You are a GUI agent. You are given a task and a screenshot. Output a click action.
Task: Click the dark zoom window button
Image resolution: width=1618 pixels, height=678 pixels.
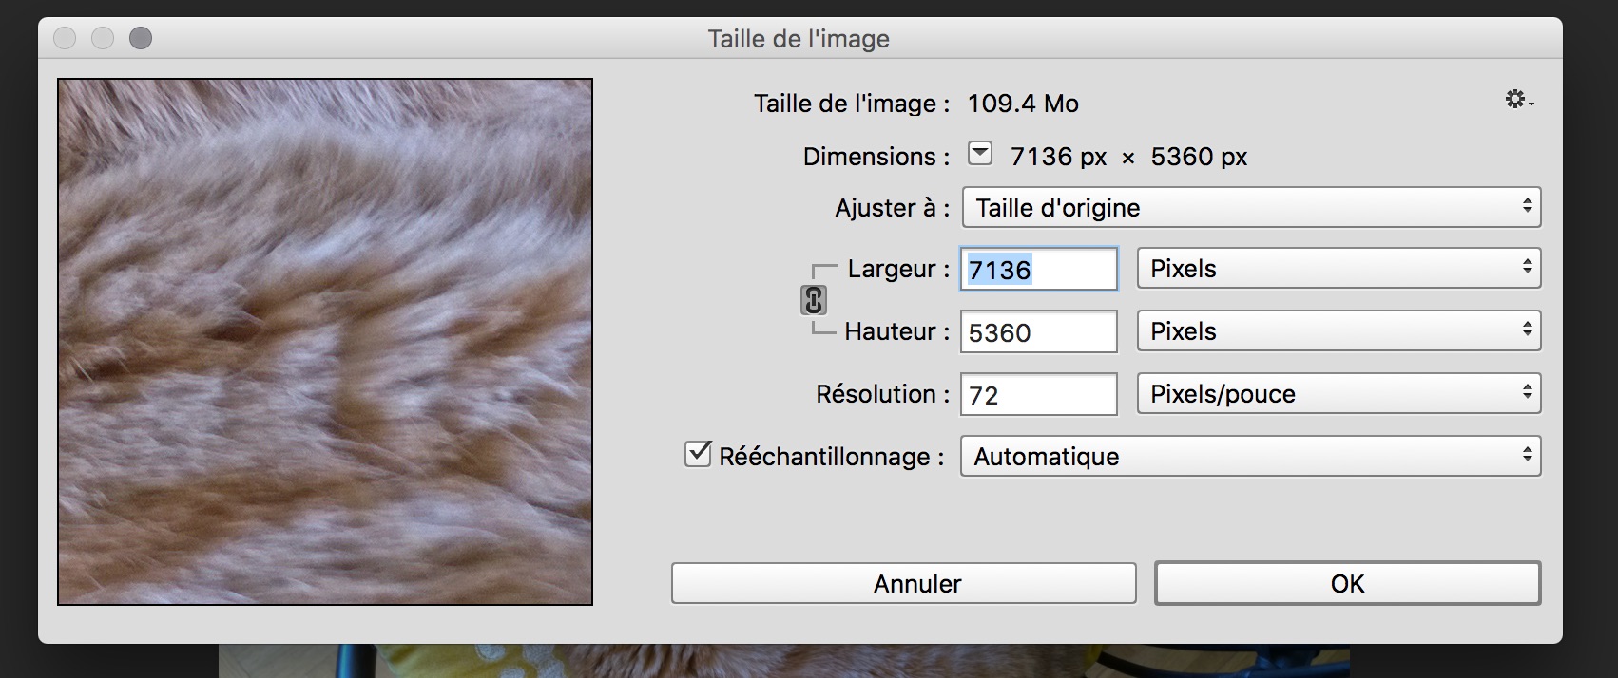(141, 38)
